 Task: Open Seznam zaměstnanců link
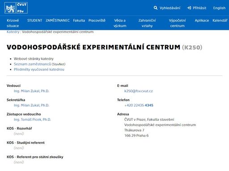[x=32, y=64]
